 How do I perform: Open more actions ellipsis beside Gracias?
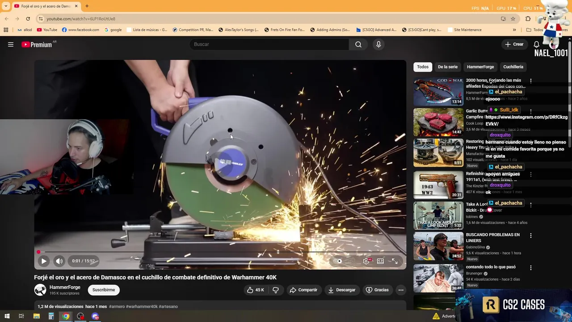pyautogui.click(x=401, y=290)
